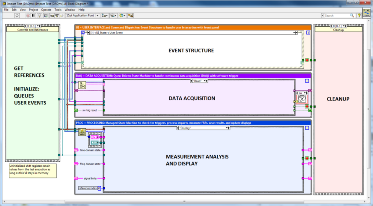Toggle Highlight Execution light bulb
Screen dimensions: 373x206
coord(40,15)
